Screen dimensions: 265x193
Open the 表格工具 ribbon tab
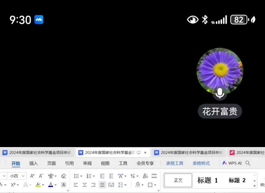174,163
